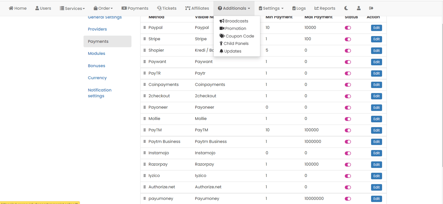Open the Order dropdown in navbar
The image size is (443, 204).
click(103, 8)
